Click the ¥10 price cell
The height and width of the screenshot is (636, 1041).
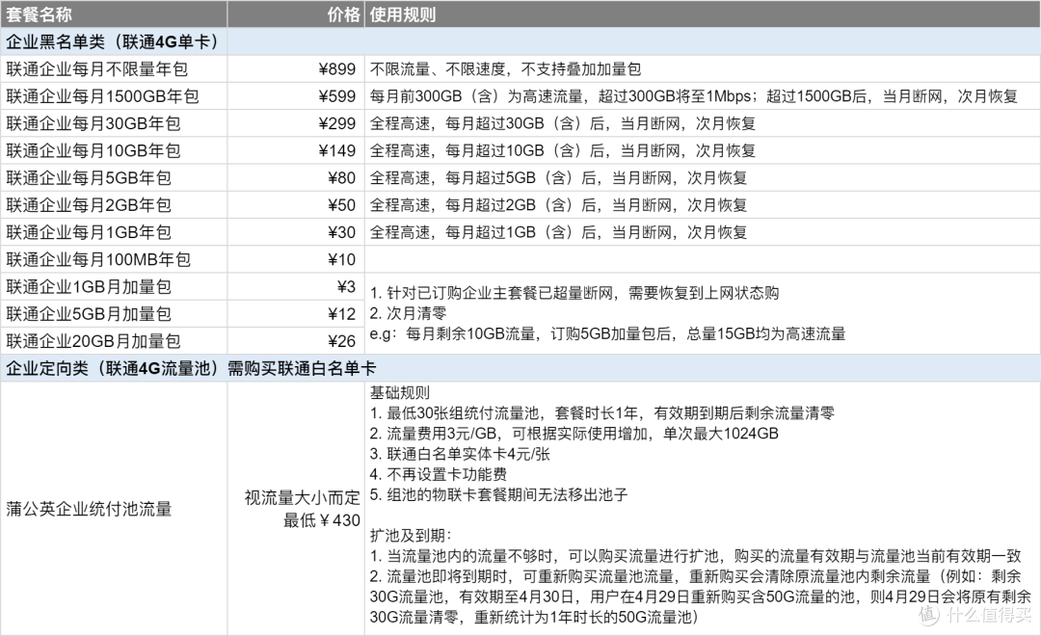click(296, 259)
